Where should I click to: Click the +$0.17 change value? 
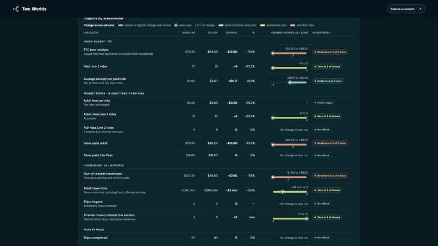[233, 81]
